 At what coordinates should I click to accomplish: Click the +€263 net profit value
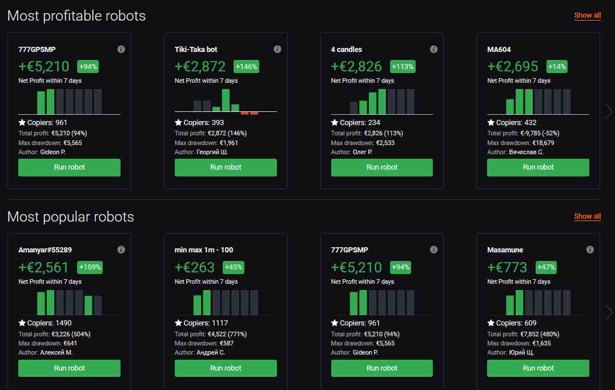[195, 268]
